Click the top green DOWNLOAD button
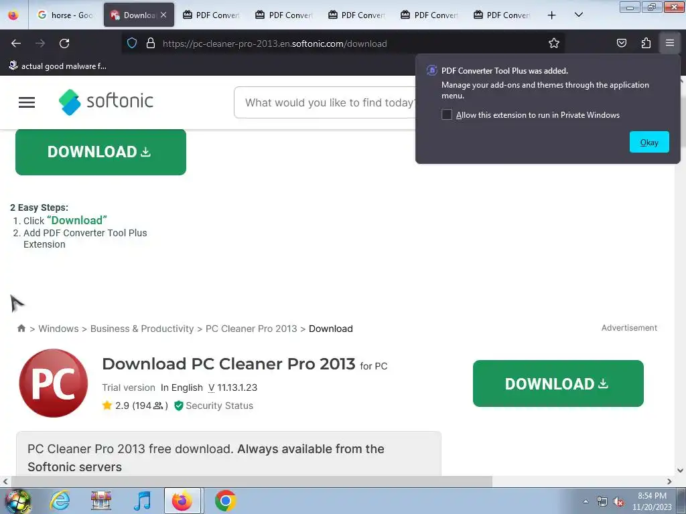The image size is (686, 514). pos(100,152)
